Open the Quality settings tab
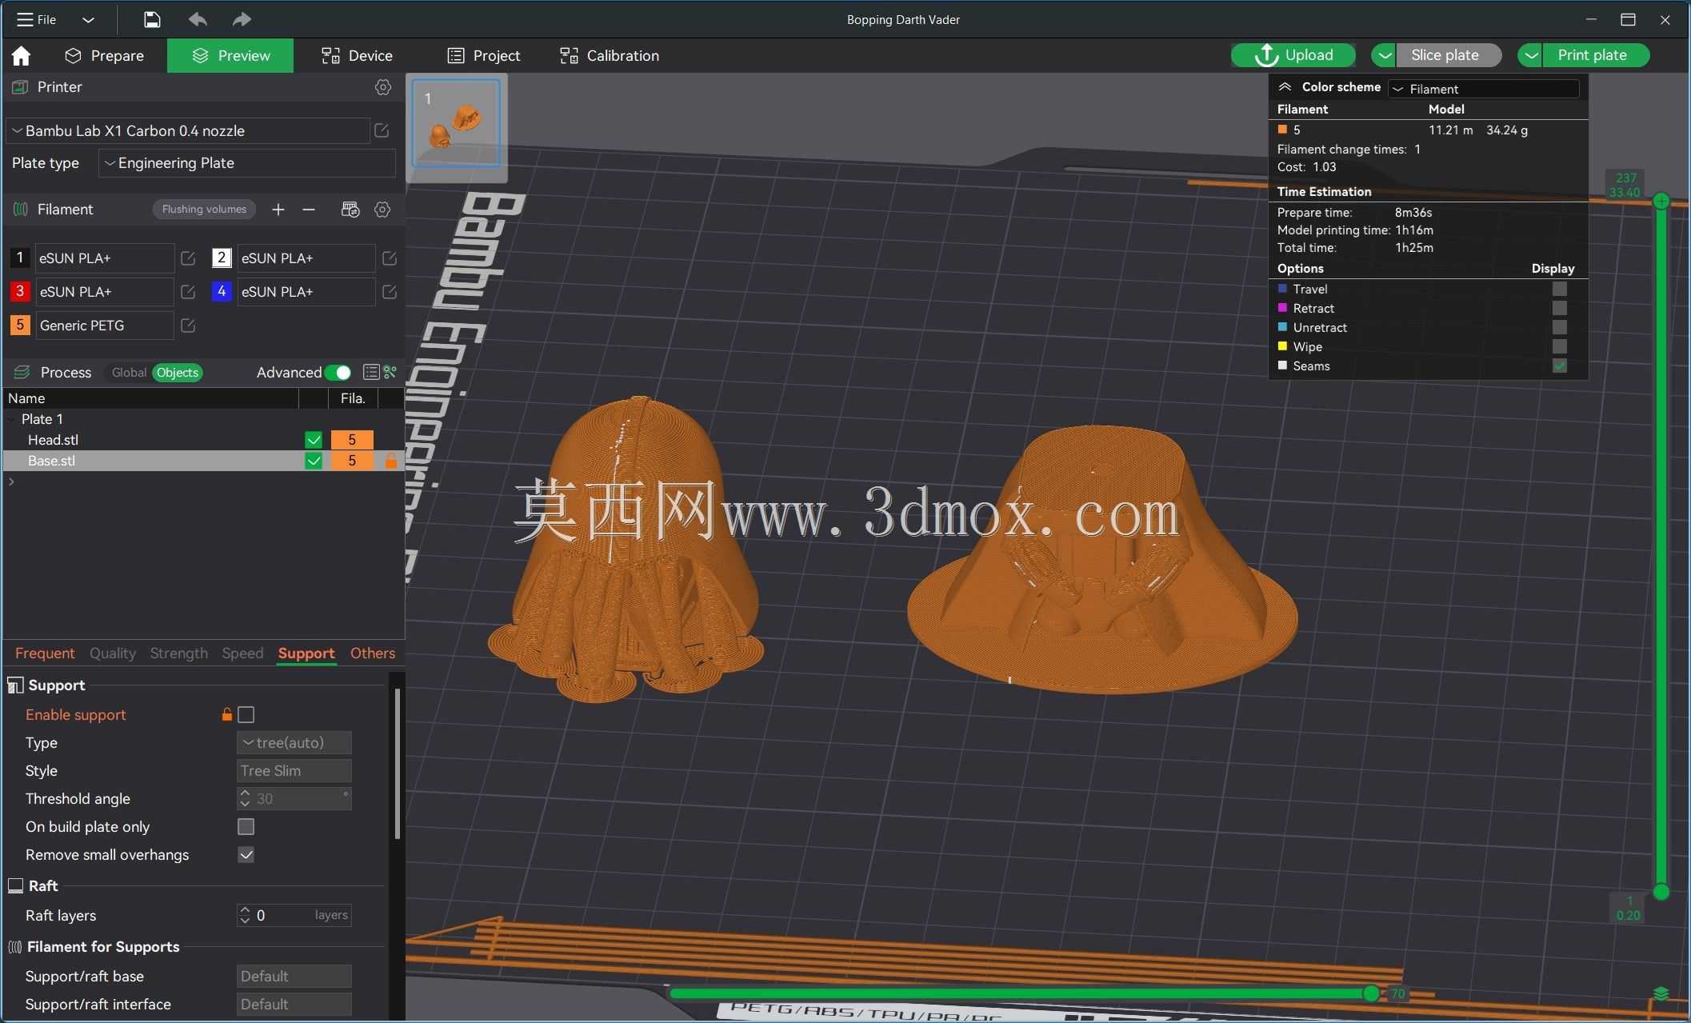 coord(113,653)
